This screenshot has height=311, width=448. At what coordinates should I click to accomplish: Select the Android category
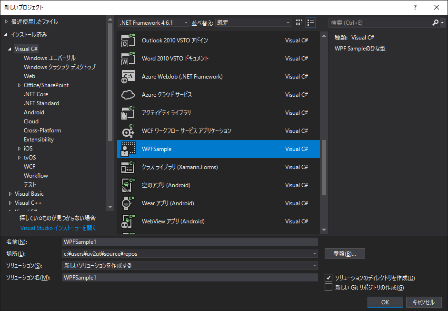pos(34,112)
